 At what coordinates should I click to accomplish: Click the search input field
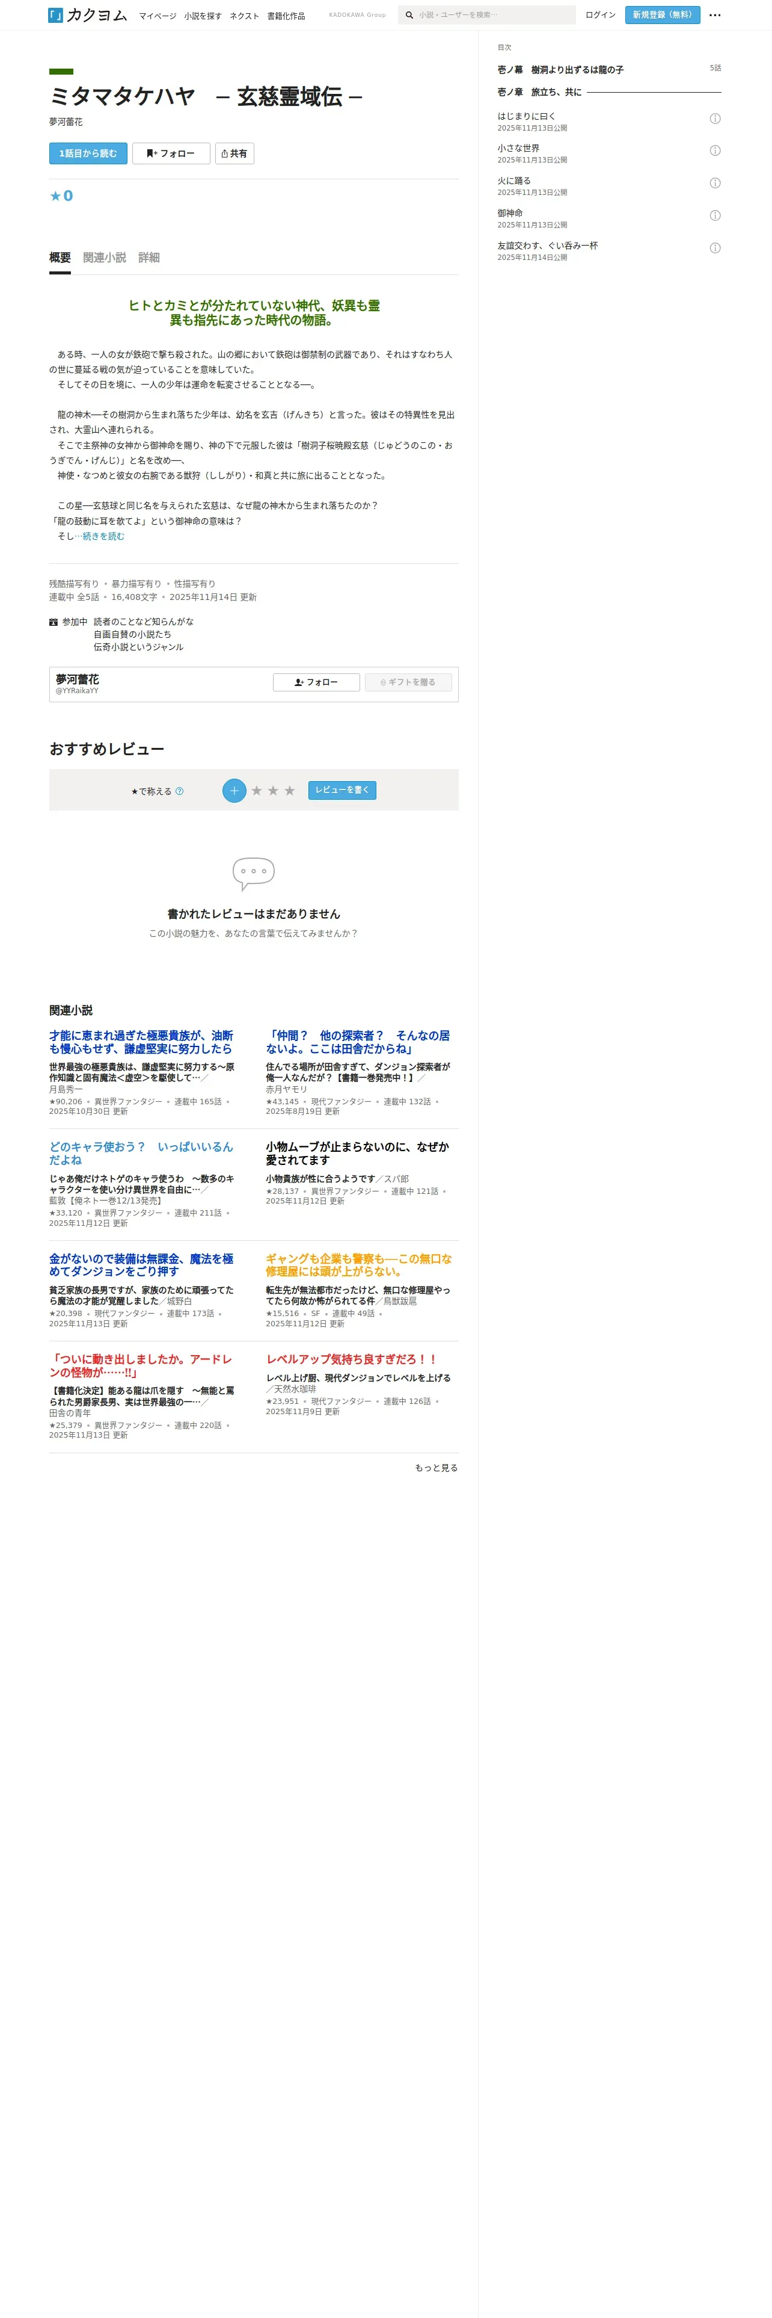(x=494, y=15)
